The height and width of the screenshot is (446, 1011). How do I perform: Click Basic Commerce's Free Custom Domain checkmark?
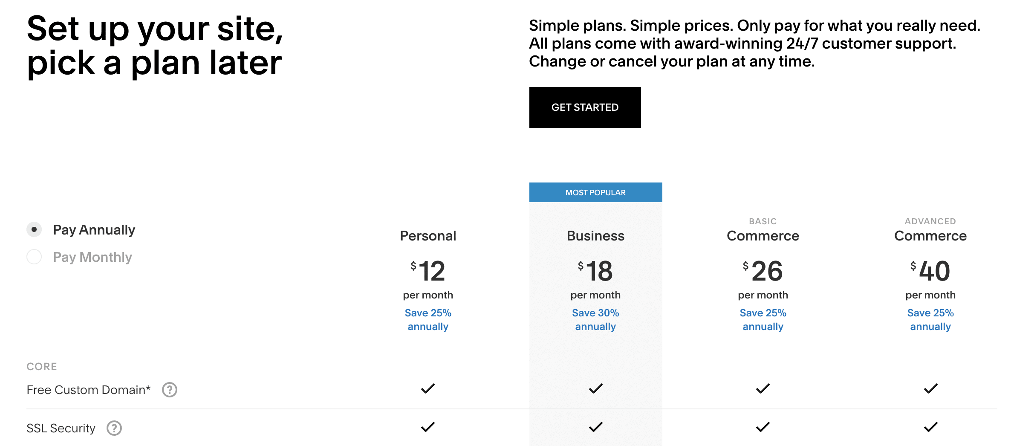763,388
